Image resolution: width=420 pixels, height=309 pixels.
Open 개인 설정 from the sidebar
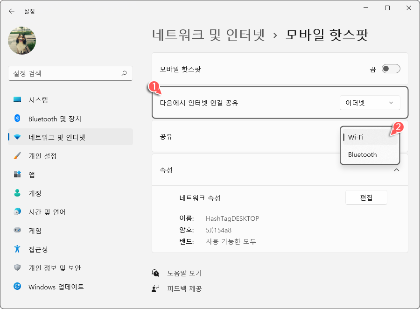[37, 156]
